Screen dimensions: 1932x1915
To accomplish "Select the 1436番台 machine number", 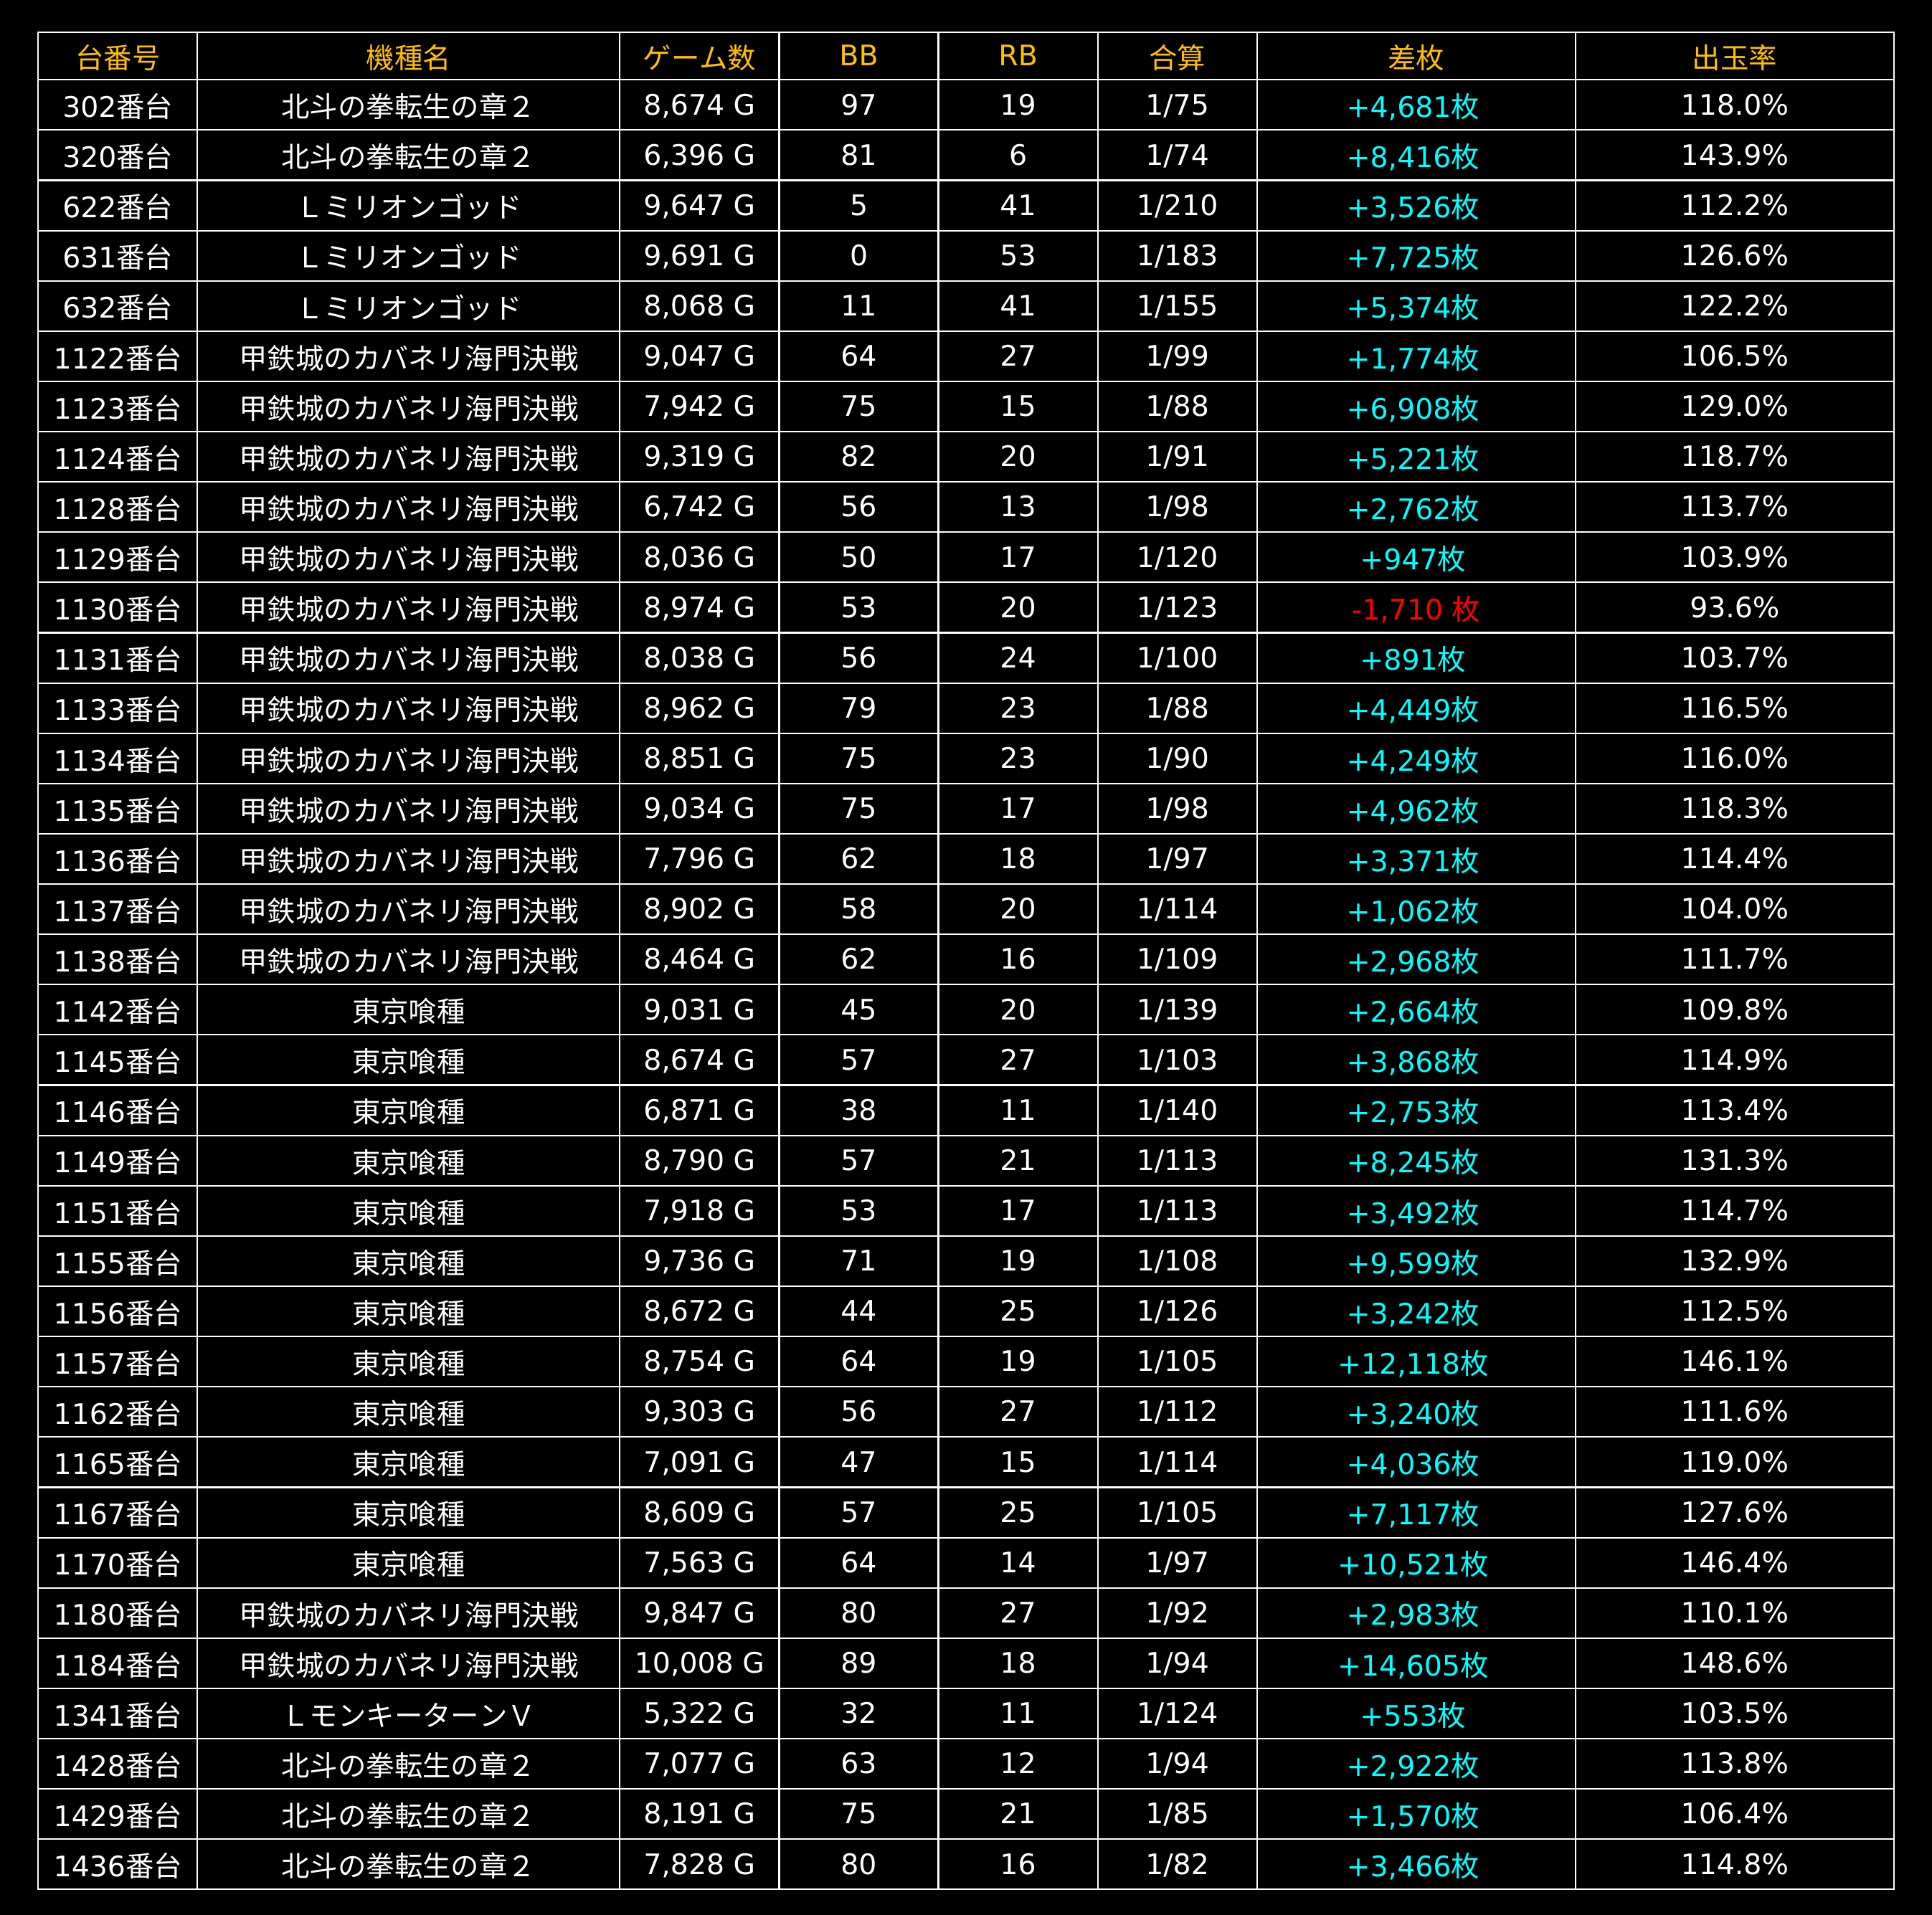I will 117,1865.
